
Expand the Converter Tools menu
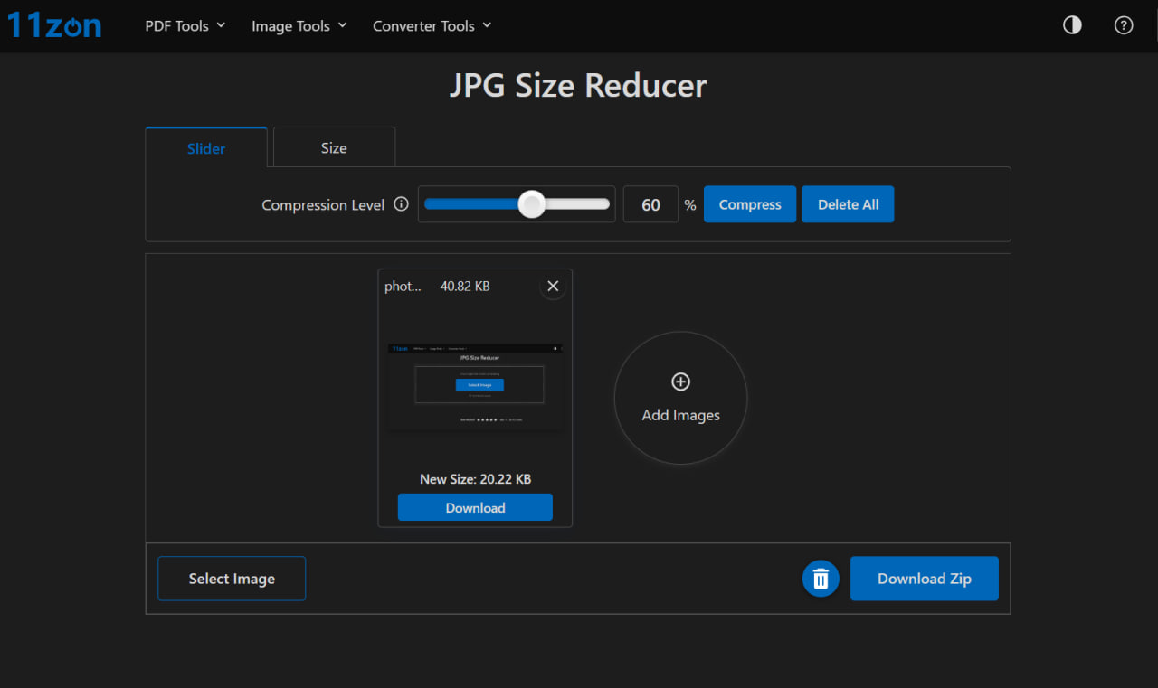tap(432, 26)
